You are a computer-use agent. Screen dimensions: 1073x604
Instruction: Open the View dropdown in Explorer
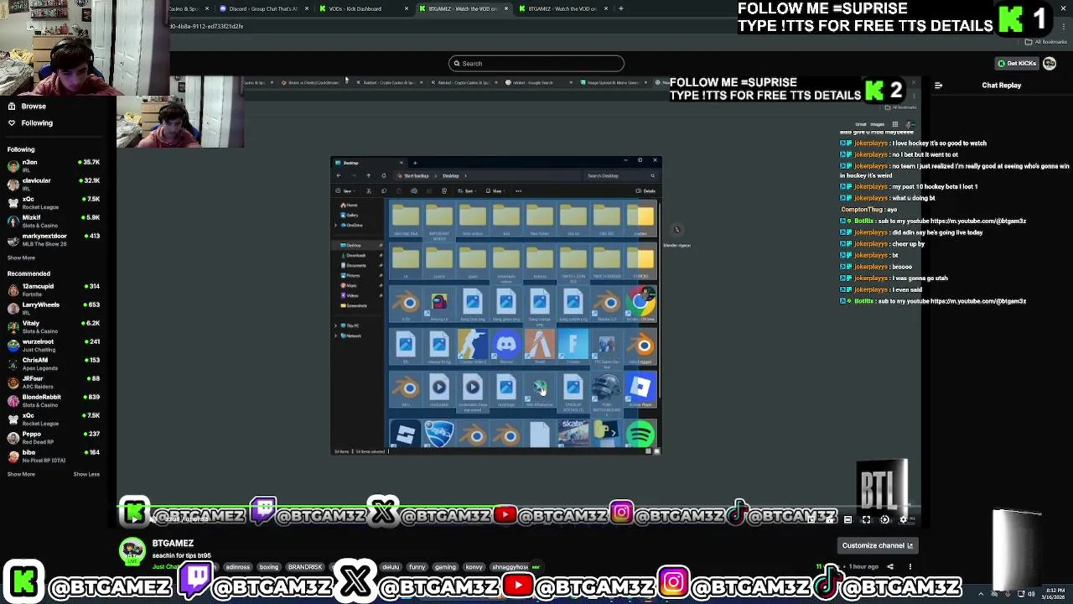tap(496, 191)
